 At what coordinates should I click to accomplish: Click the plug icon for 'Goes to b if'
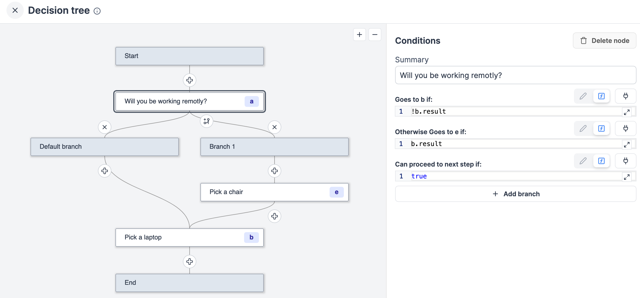(x=625, y=96)
